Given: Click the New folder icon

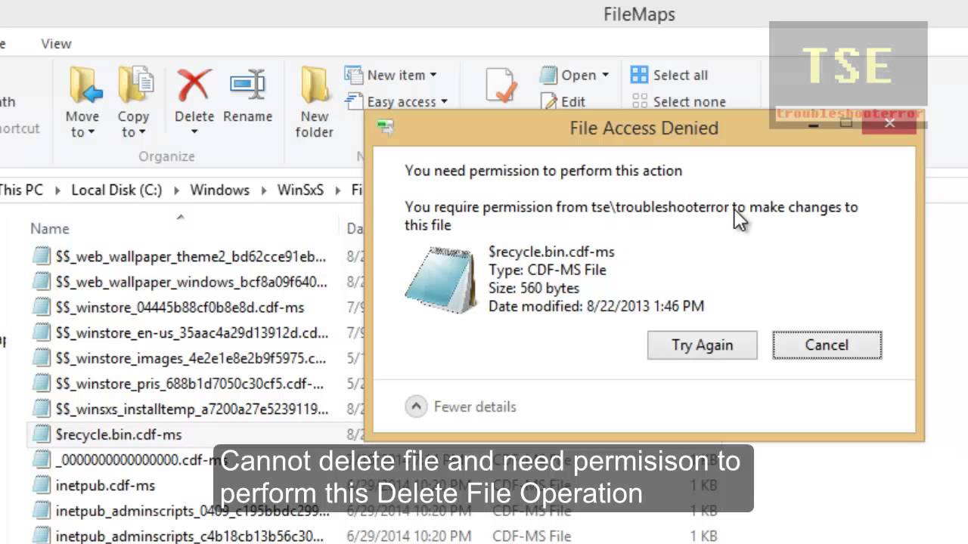Looking at the screenshot, I should (315, 85).
